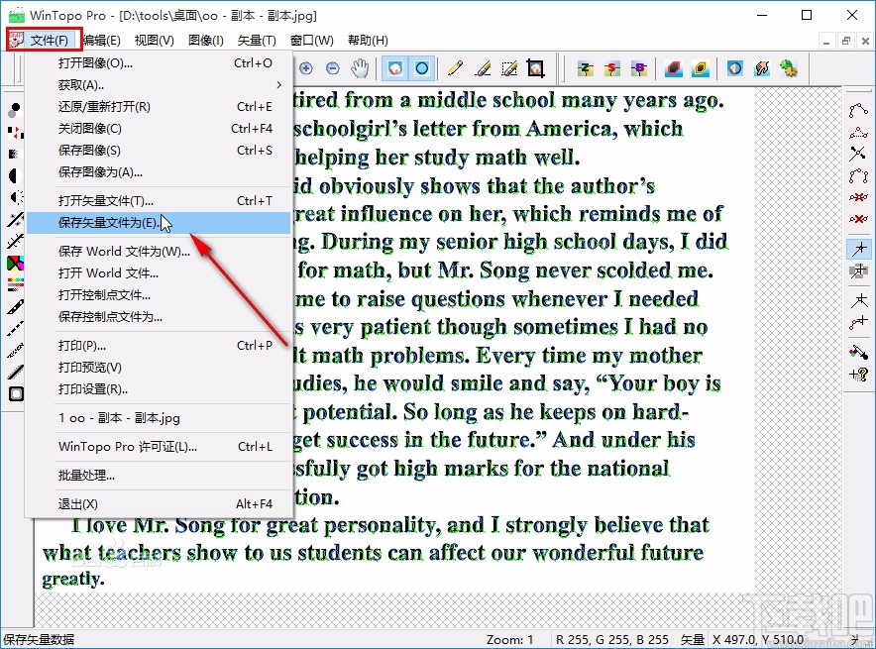This screenshot has height=649, width=876.
Task: Select 批量处理 menu entry
Action: tap(87, 476)
